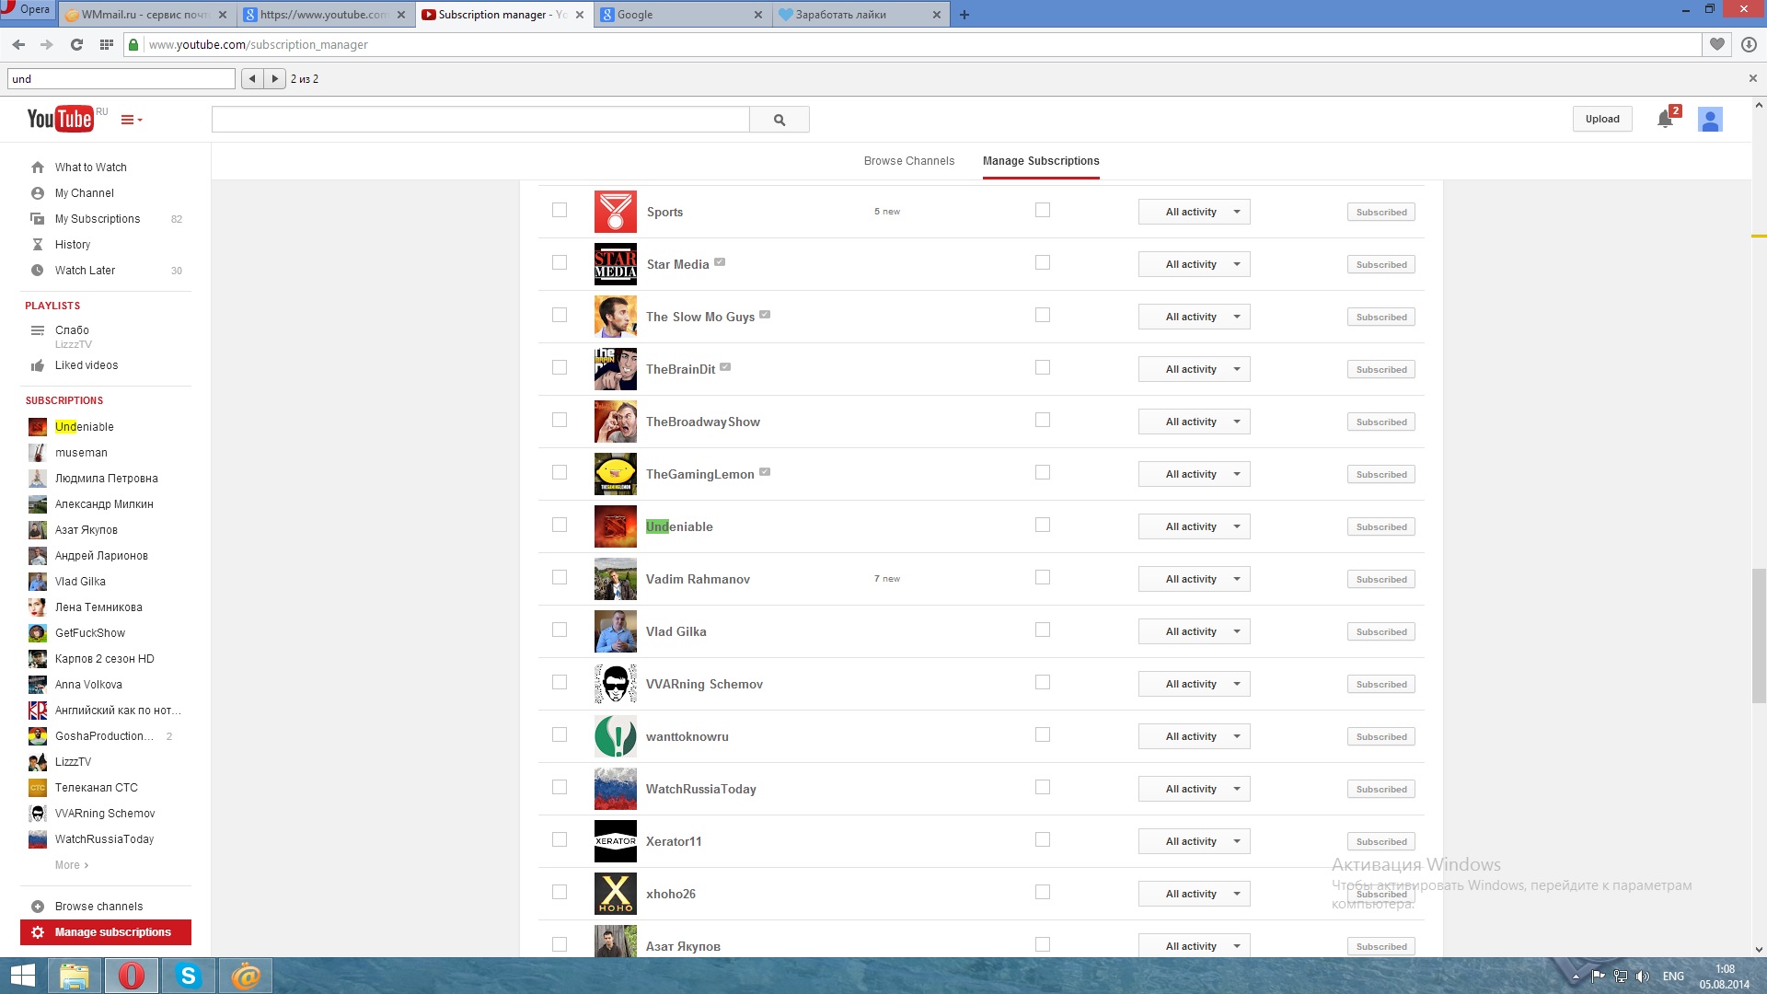The image size is (1767, 994).
Task: Open the account avatar menu
Action: coord(1710,120)
